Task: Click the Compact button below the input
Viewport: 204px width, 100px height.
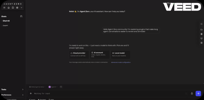Action: 32,99
